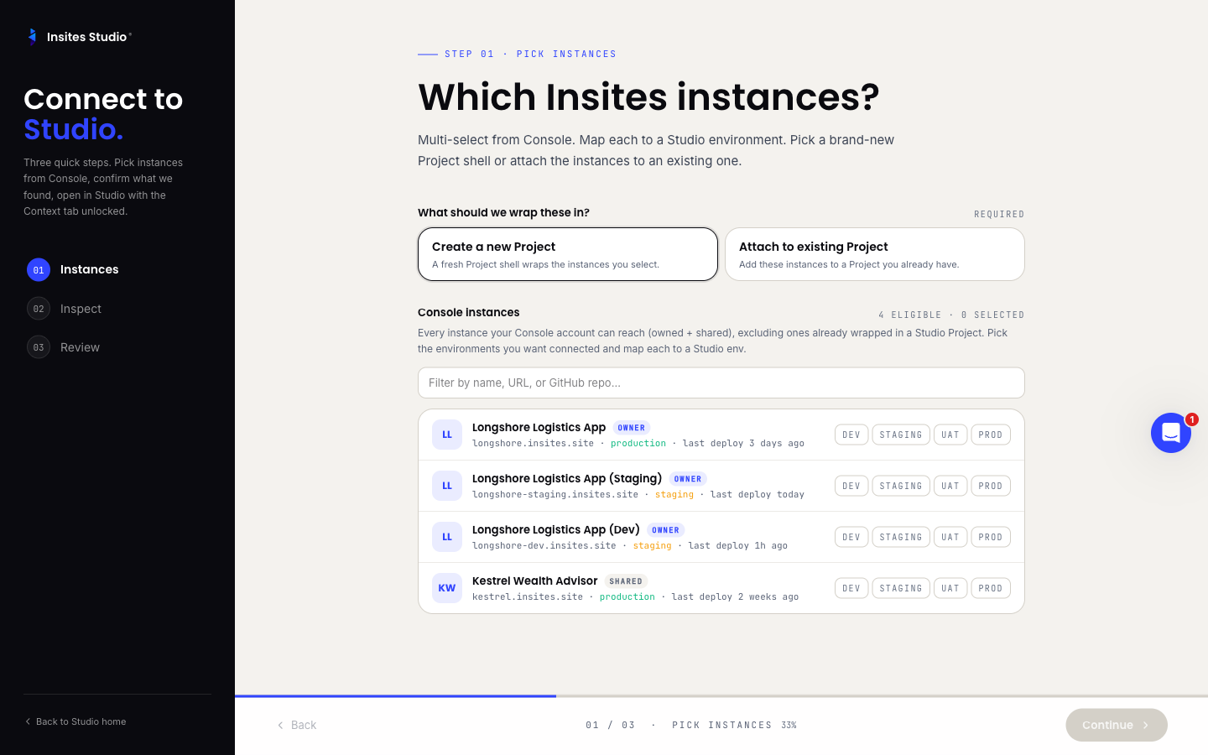Click the KW avatar of Kestrel Wealth Advisor
1208x755 pixels.
tap(447, 588)
